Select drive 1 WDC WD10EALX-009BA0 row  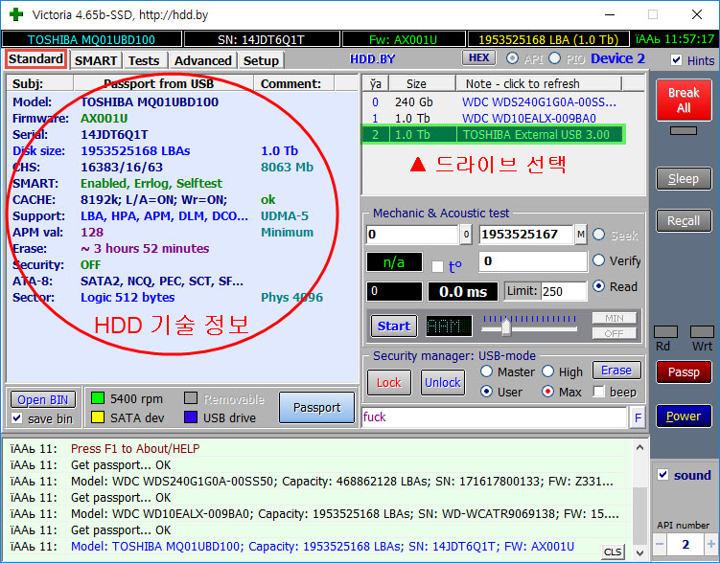tap(493, 119)
